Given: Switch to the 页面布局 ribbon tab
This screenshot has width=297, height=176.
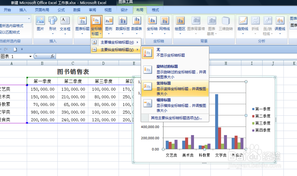Looking at the screenshot, I should pyautogui.click(x=42, y=10).
